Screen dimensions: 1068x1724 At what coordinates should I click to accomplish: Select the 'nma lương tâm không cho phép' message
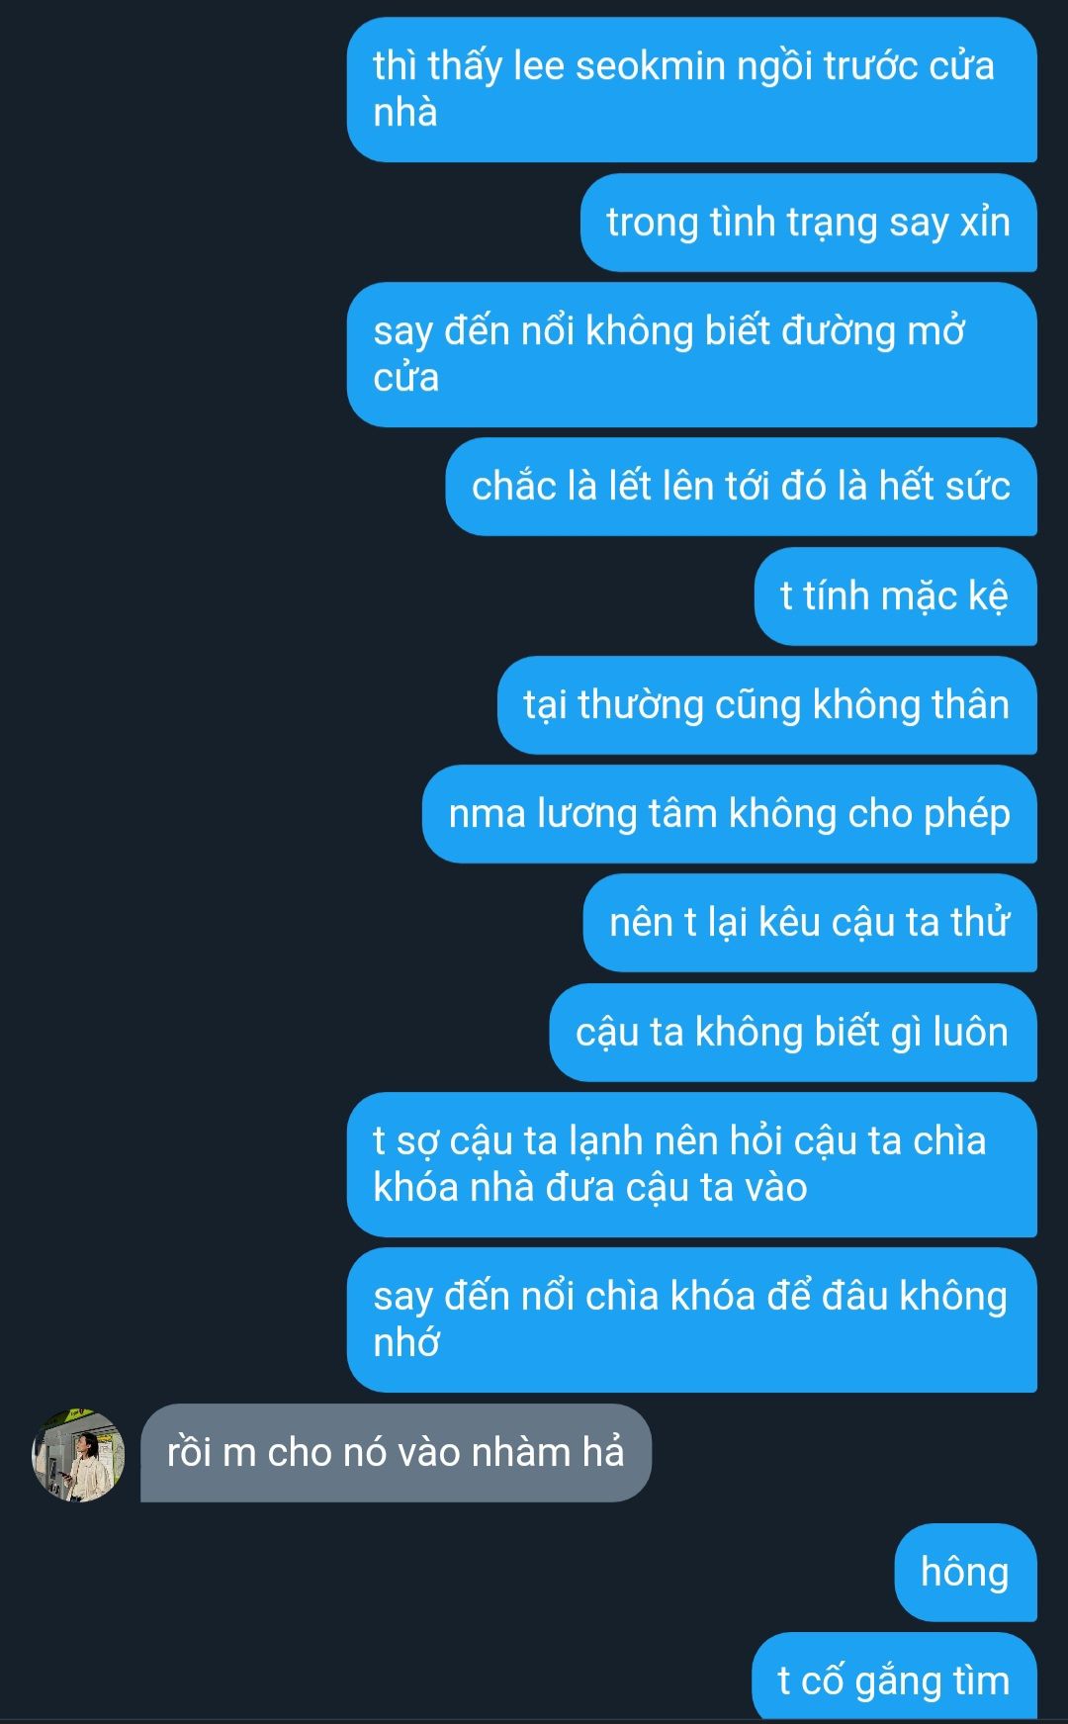click(x=729, y=814)
